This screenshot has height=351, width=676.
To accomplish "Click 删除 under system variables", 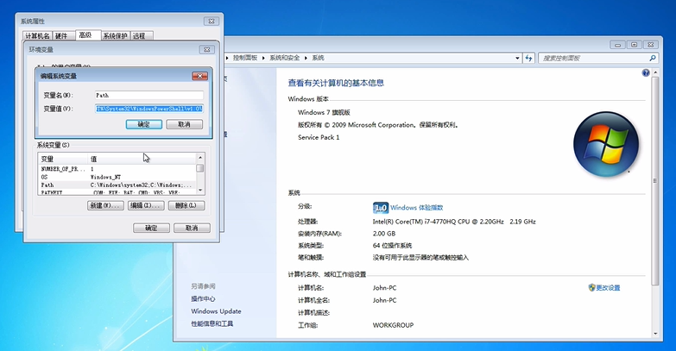I will pyautogui.click(x=186, y=205).
